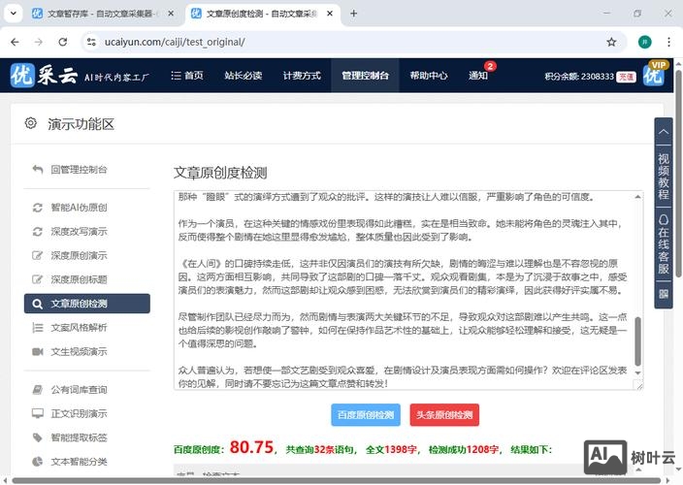683x485 pixels.
Task: Click the text area scrollbar up arrow
Action: click(x=637, y=197)
